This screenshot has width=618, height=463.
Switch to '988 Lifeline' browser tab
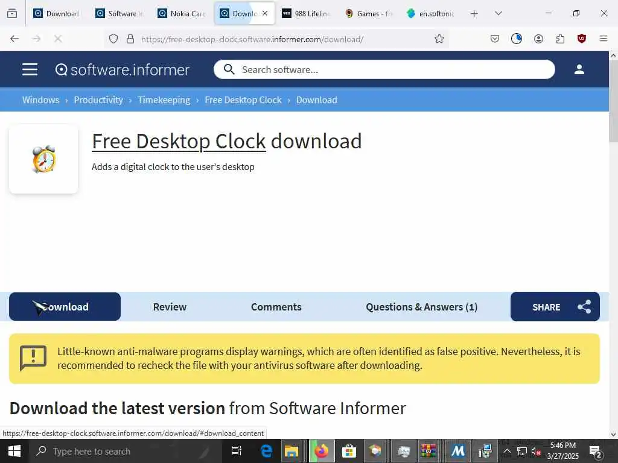pos(306,13)
